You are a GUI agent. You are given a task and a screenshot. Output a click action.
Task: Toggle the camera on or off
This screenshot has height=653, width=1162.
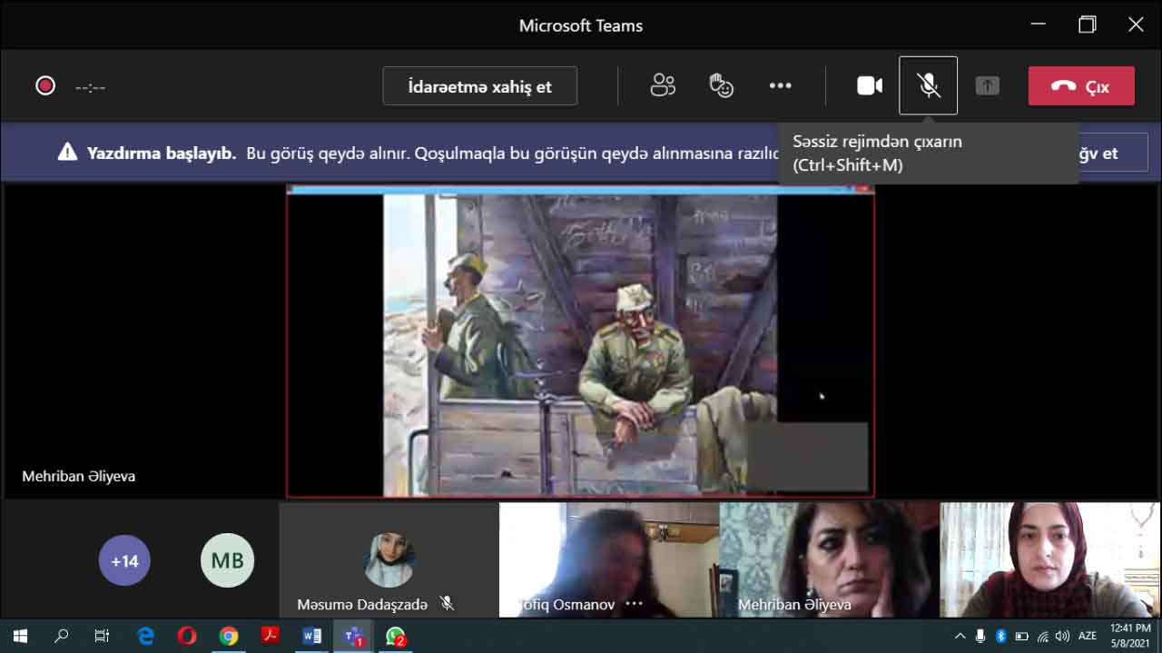tap(870, 85)
